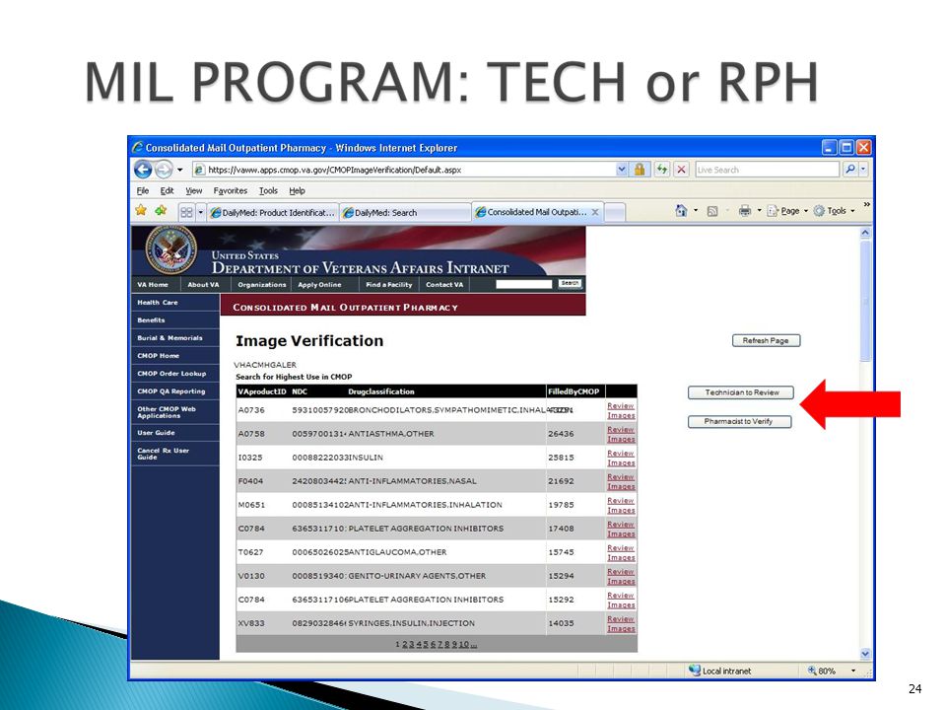Open Review Images for I0325 INSULIN

pos(621,458)
